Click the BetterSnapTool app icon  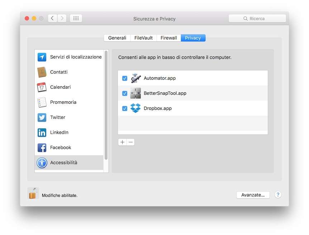pyautogui.click(x=136, y=93)
